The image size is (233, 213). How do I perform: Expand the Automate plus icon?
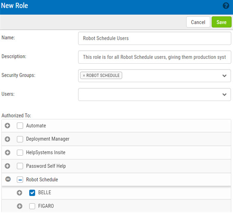[7, 126]
